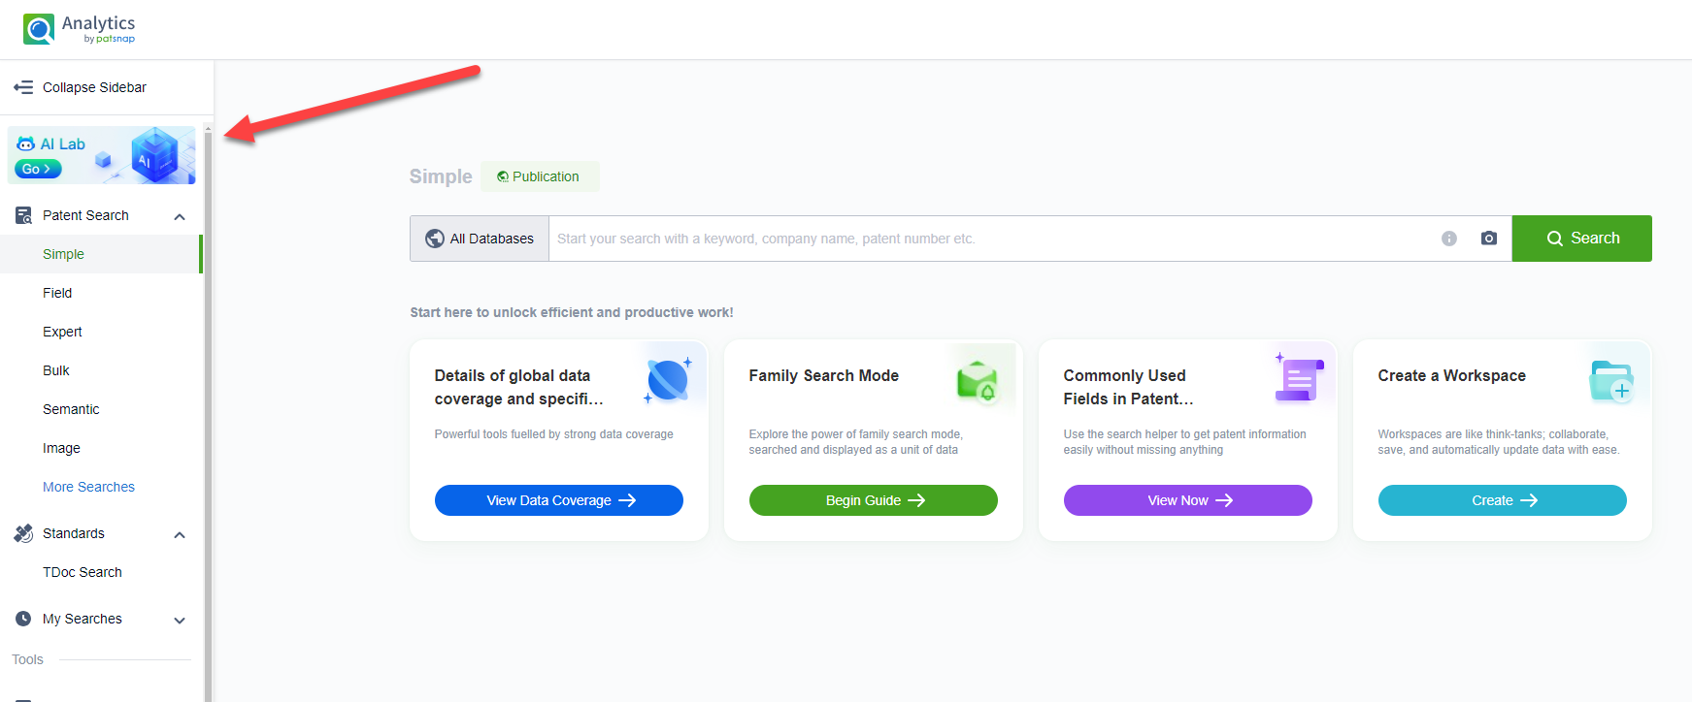
Task: Expand the My Searches section
Action: (x=180, y=620)
